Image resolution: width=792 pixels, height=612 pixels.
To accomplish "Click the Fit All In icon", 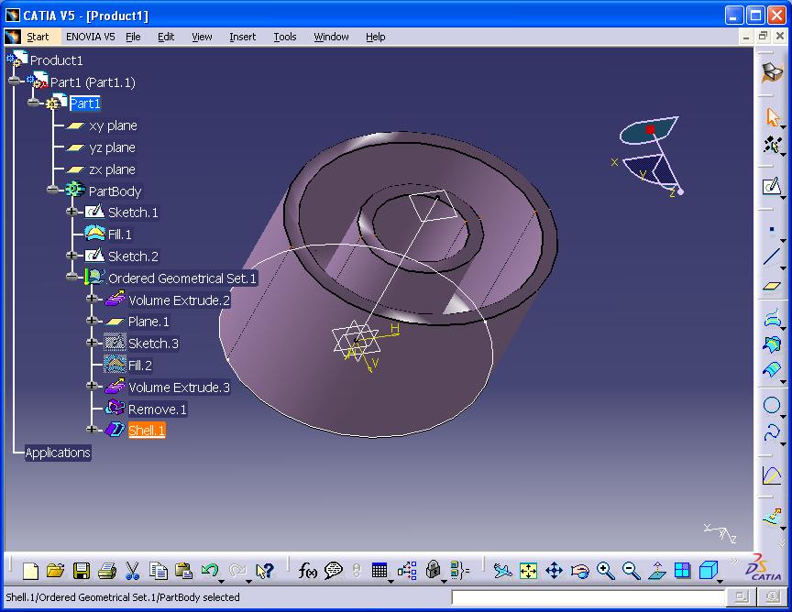I will 529,571.
